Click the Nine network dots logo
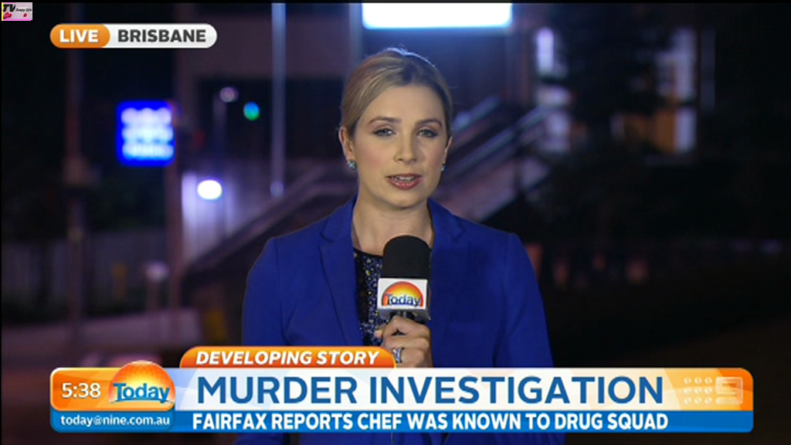This screenshot has height=445, width=791. pyautogui.click(x=698, y=390)
